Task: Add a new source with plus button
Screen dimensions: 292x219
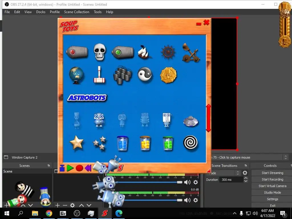Action: coord(58,205)
